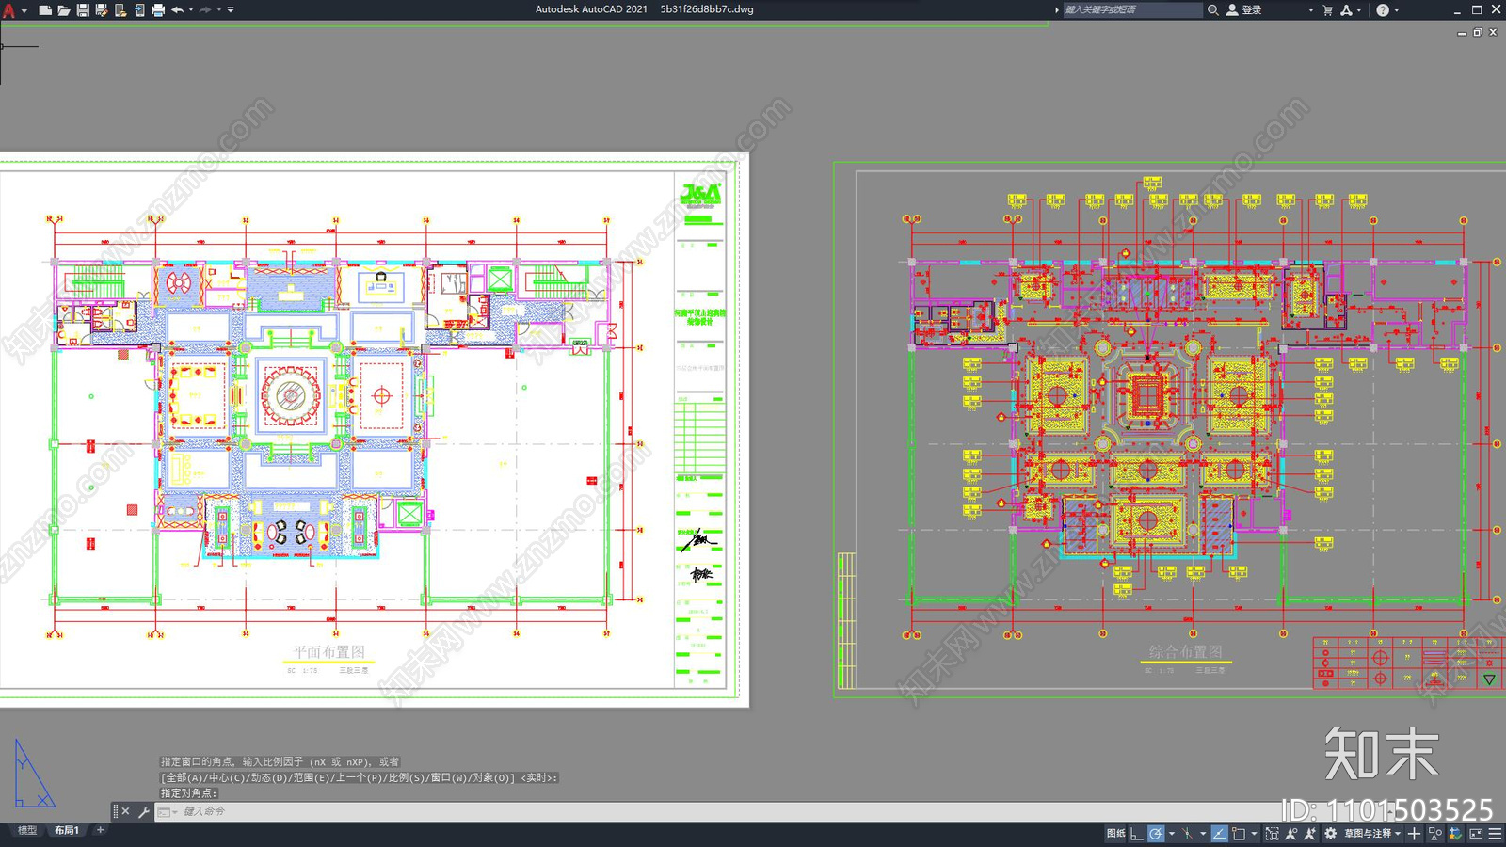Open the 草图与注释 workspace dropdown
The height and width of the screenshot is (847, 1506).
(1373, 834)
